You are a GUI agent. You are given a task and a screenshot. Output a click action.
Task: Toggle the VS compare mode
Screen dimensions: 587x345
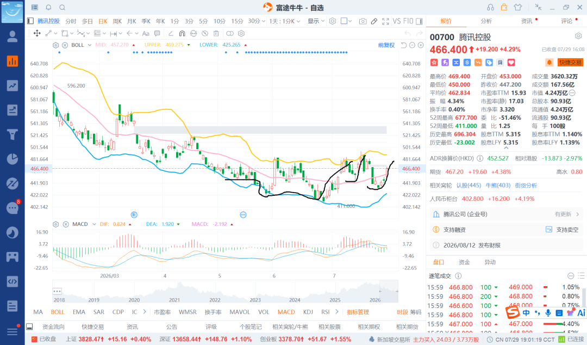tap(396, 21)
